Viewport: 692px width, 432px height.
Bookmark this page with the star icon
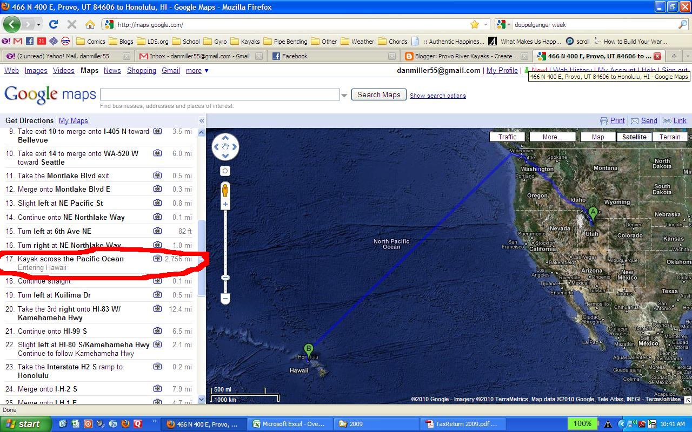pyautogui.click(x=474, y=24)
